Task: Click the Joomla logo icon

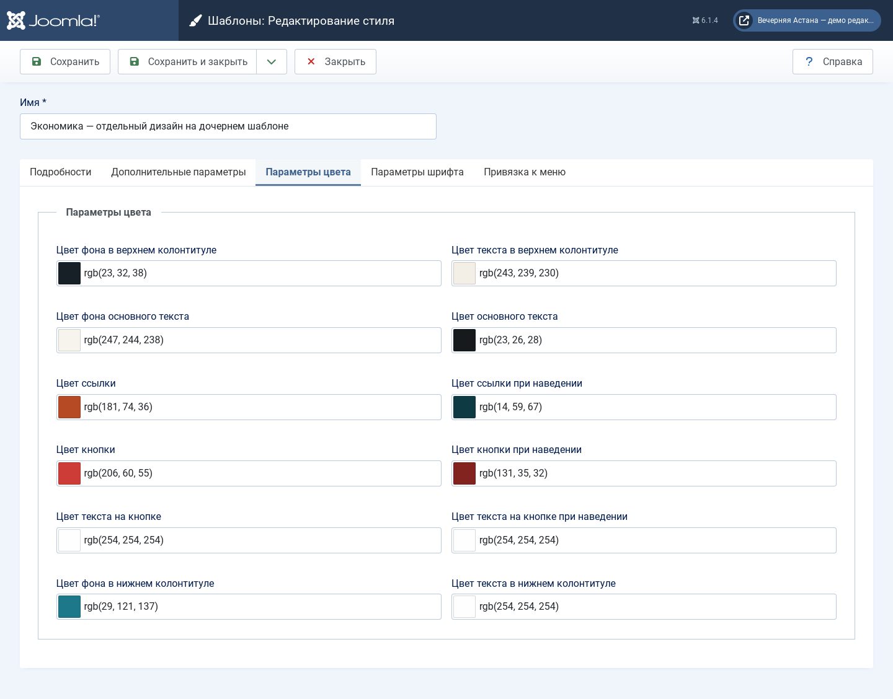Action: [16, 20]
